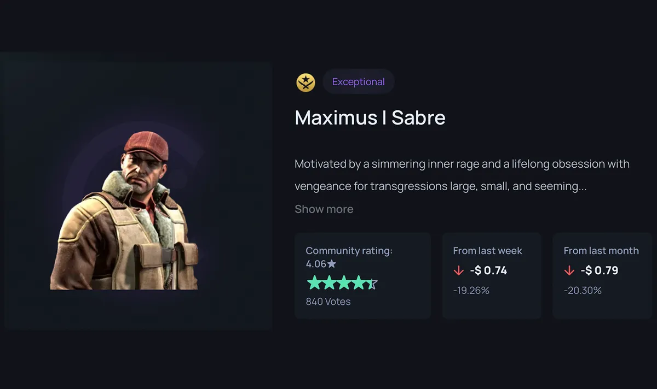Screen dimensions: 657x389
Task: Rate with the second green star
Action: pos(328,283)
